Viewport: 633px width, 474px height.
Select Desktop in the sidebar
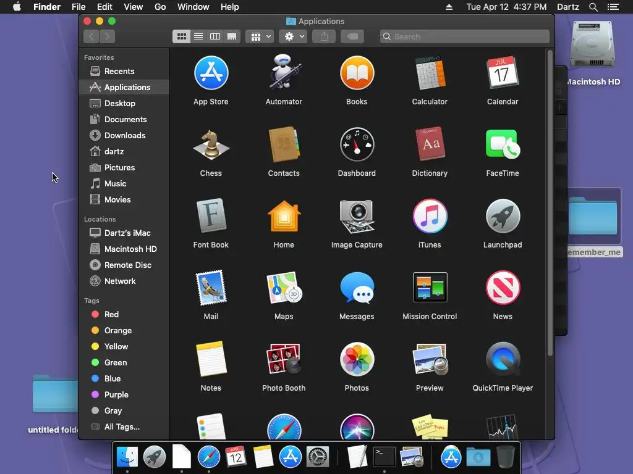[124, 103]
